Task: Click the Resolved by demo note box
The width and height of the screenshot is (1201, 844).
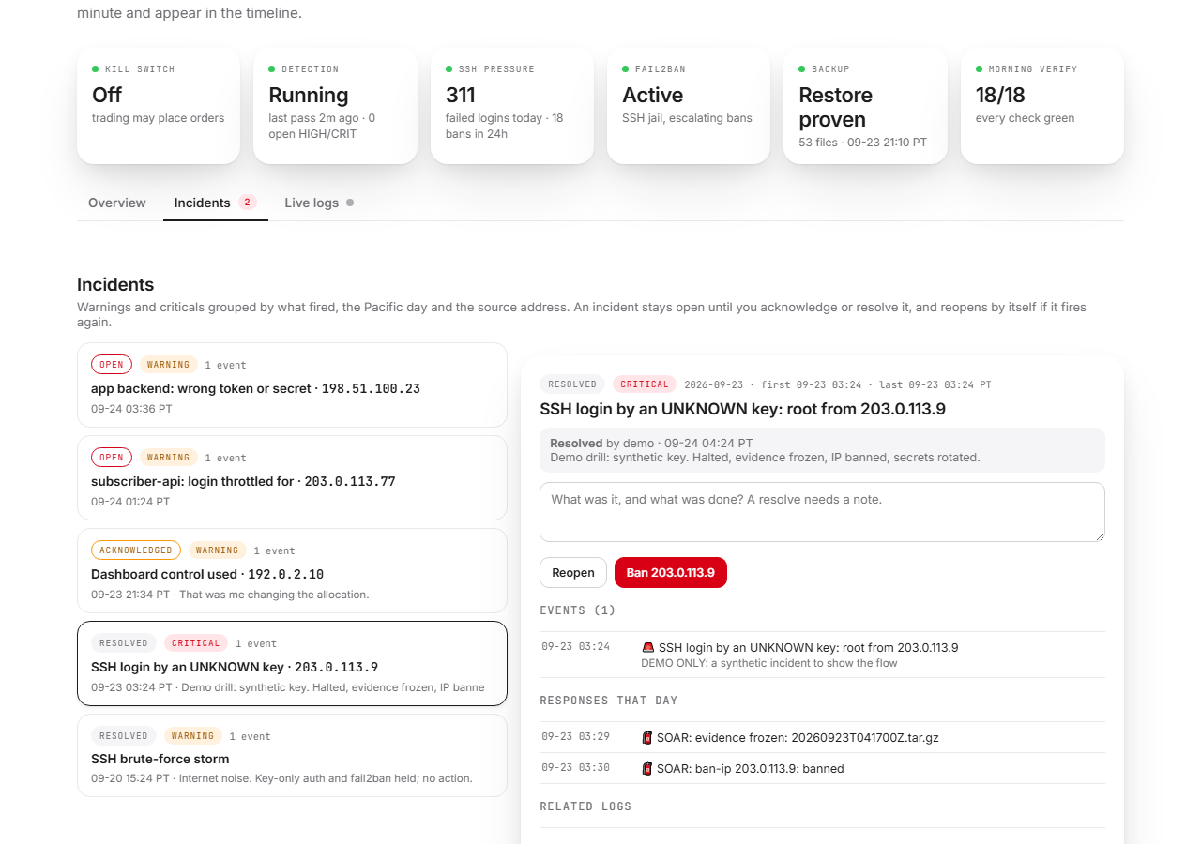Action: 822,450
